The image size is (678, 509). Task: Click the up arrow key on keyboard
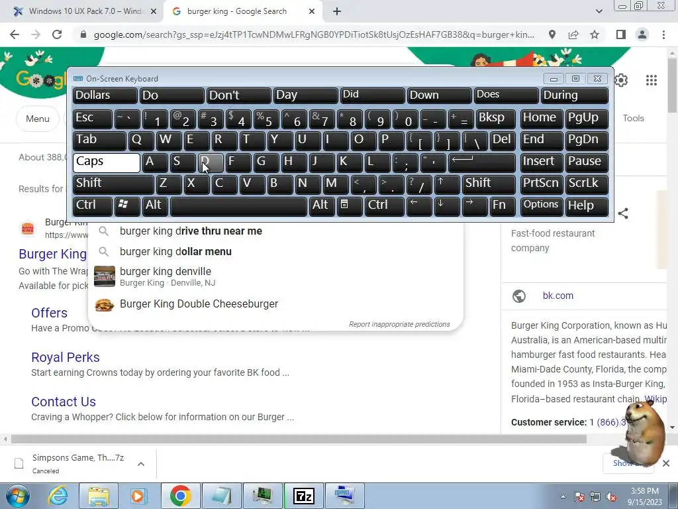coord(447,184)
